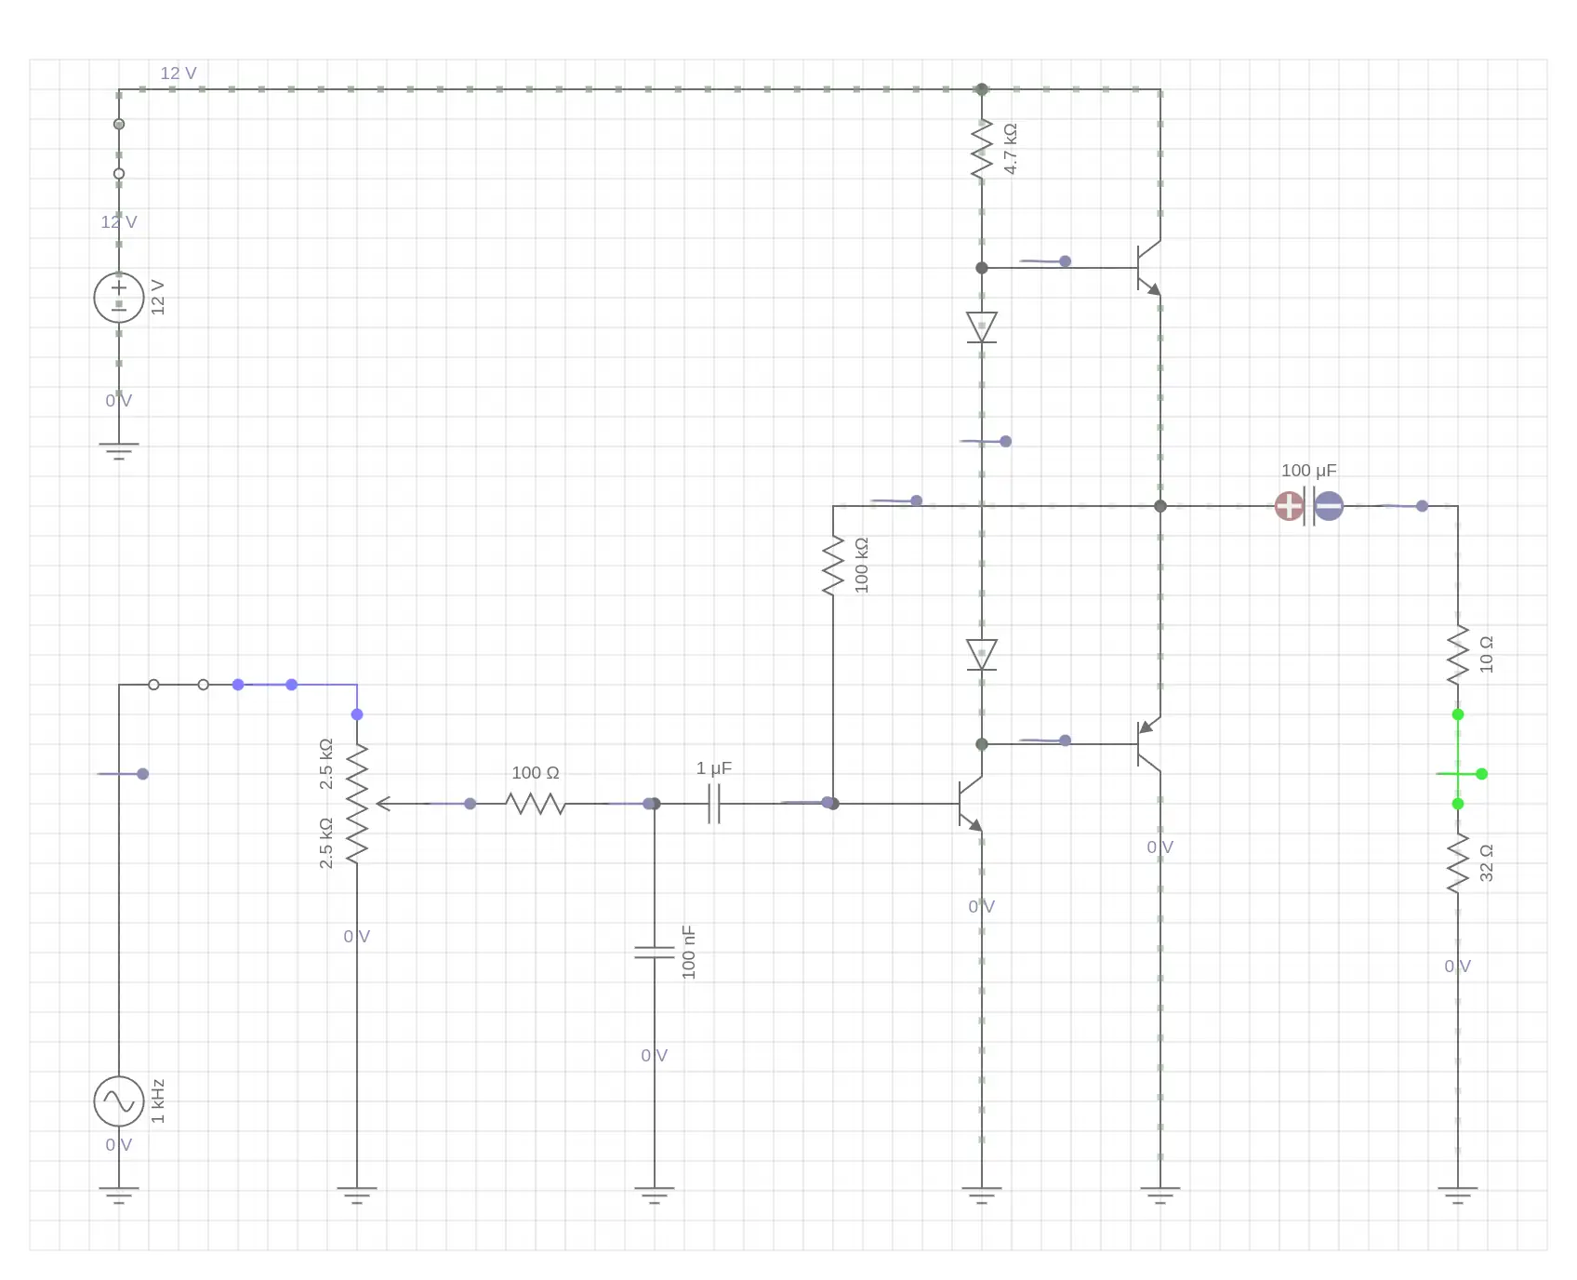Click the 100 Ω value label
The width and height of the screenshot is (1577, 1280).
[536, 773]
